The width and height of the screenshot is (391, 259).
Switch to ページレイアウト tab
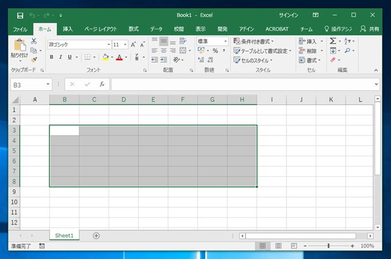click(101, 29)
